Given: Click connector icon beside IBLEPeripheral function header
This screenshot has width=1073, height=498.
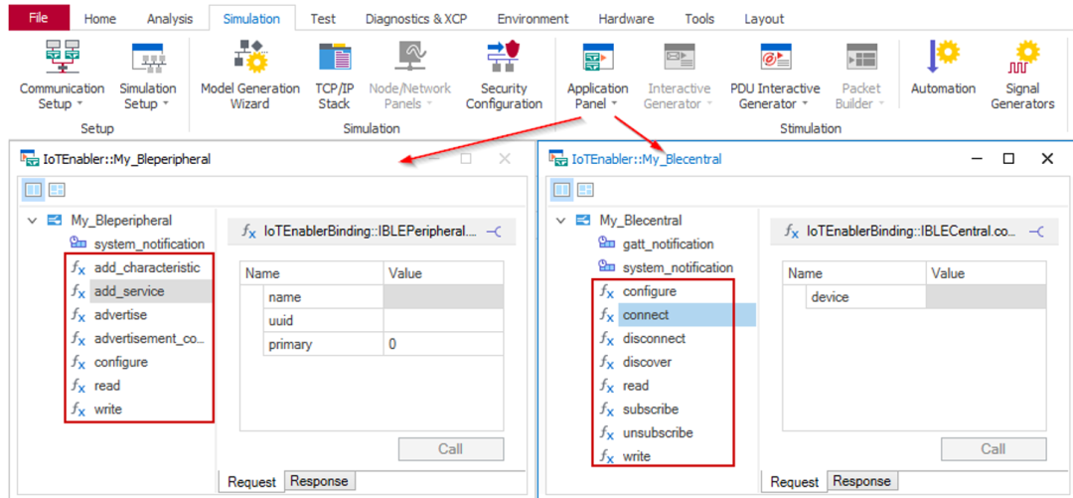Looking at the screenshot, I should (x=494, y=232).
